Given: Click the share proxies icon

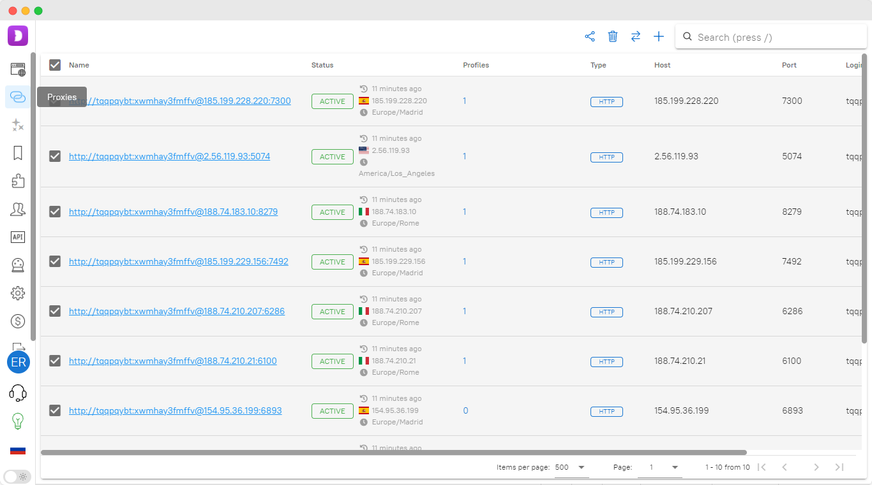Looking at the screenshot, I should click(590, 37).
